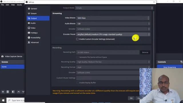Open the streaming Encoder dropdown
The image size is (183, 103).
click(113, 29)
